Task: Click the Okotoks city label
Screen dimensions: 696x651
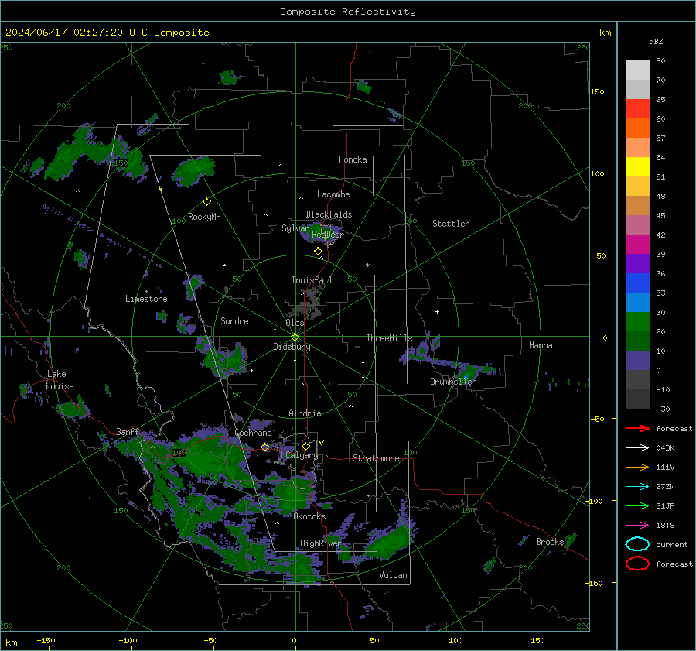Action: coord(309,516)
